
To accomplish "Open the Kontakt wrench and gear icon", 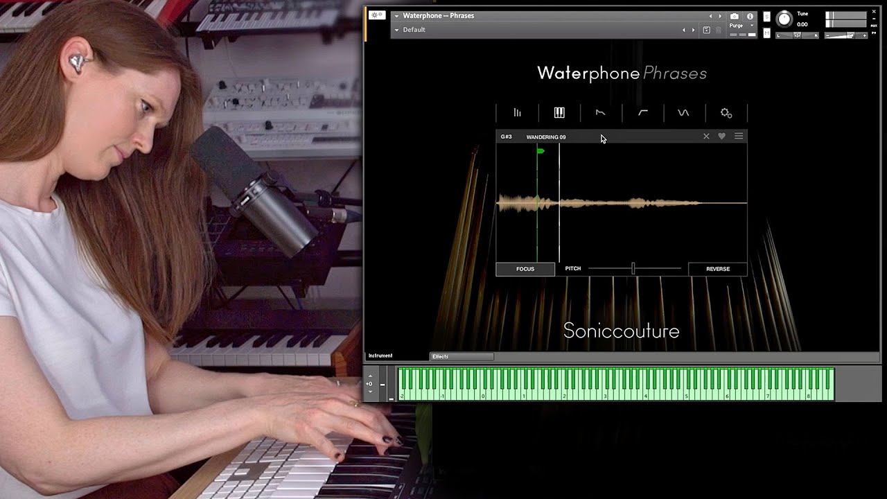I will point(377,15).
